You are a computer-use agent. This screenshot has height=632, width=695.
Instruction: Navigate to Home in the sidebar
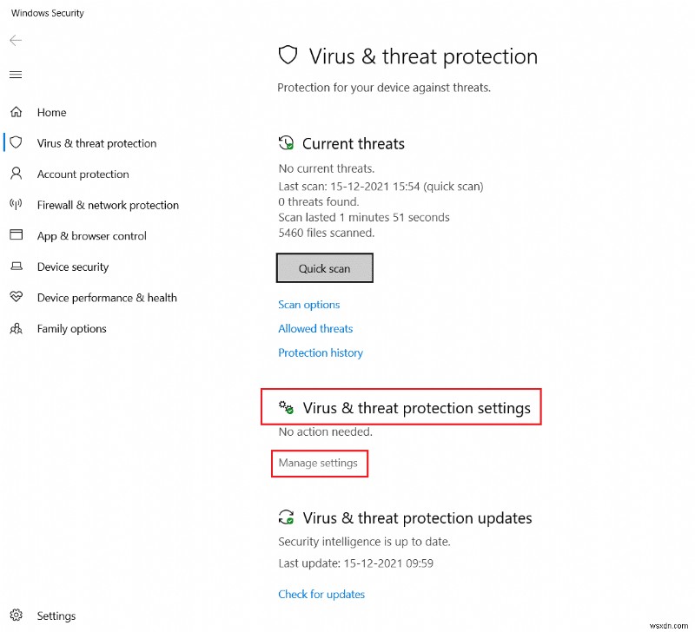[50, 112]
